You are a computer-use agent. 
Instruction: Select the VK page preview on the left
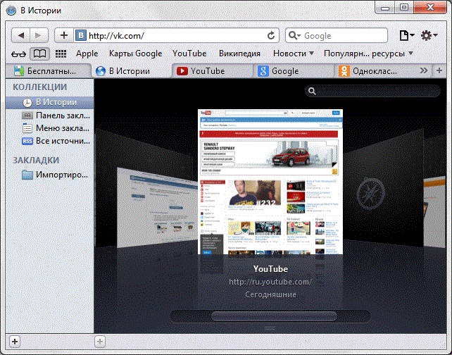click(x=157, y=207)
